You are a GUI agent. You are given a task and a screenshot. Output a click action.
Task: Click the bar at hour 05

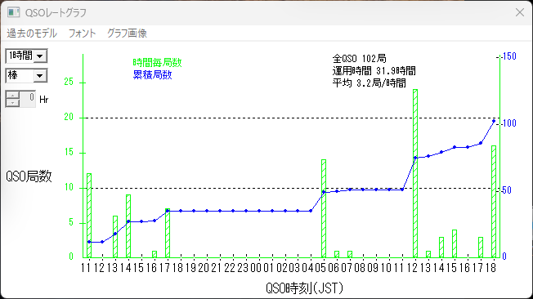(x=324, y=208)
